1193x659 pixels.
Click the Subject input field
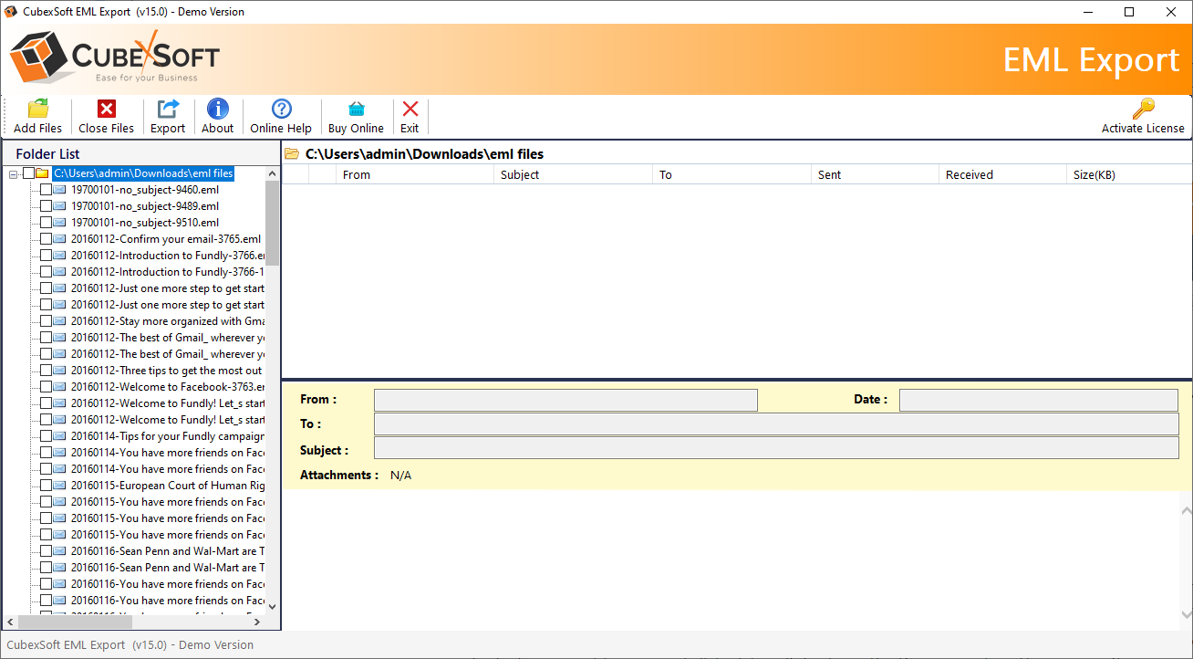776,447
